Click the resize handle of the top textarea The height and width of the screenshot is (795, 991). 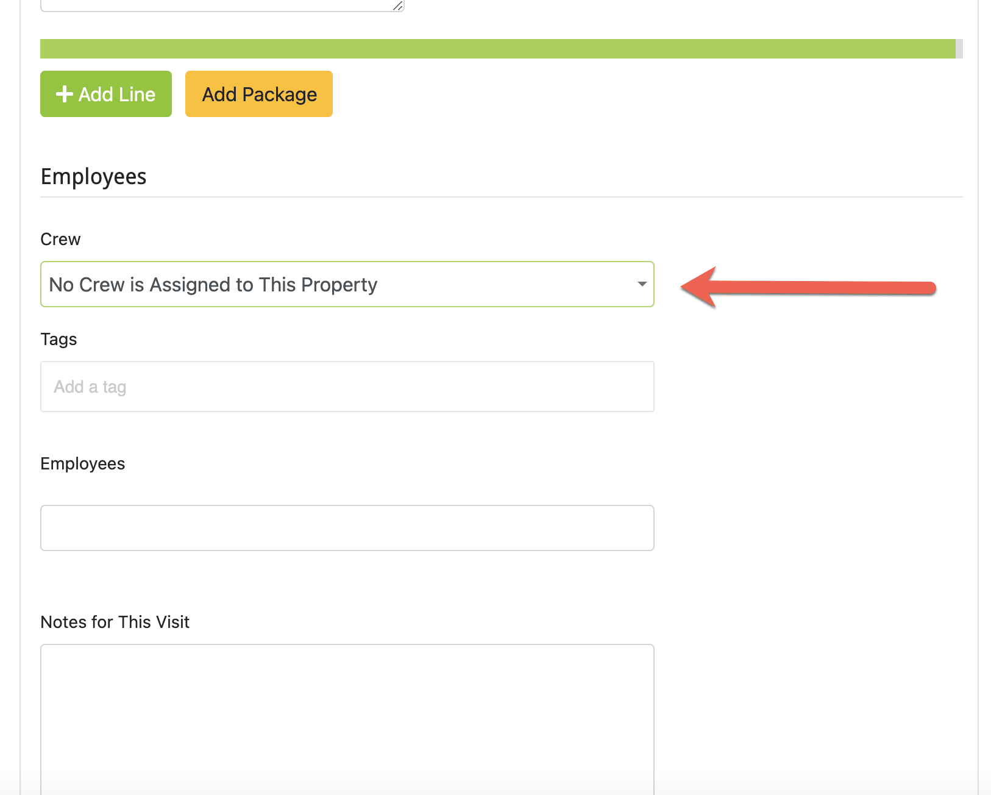pos(397,6)
